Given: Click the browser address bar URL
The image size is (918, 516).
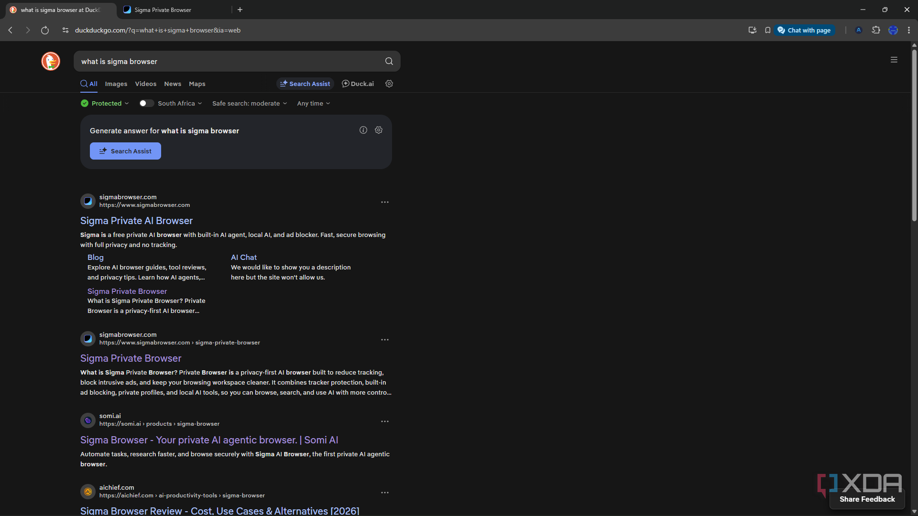Looking at the screenshot, I should point(158,30).
